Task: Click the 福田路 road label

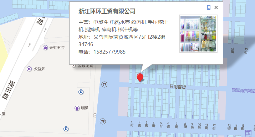Action: click(9, 90)
